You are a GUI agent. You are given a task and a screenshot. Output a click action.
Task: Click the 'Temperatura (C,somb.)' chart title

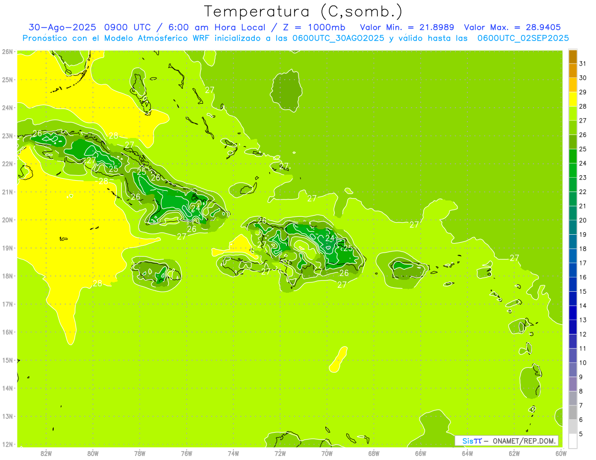tap(303, 11)
